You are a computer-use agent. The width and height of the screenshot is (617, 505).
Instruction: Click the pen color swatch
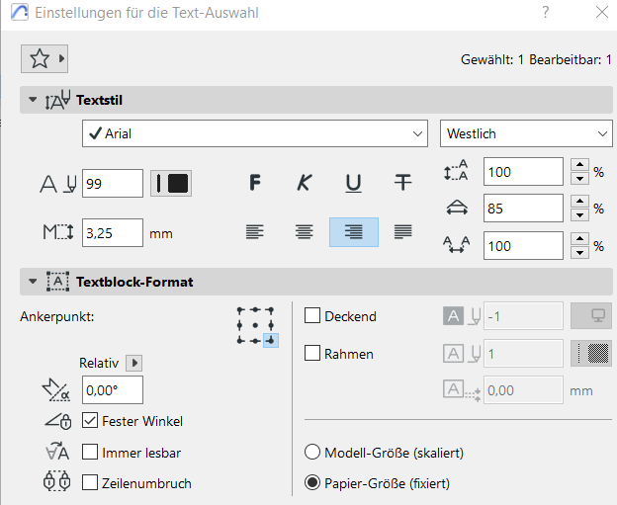coord(171,183)
